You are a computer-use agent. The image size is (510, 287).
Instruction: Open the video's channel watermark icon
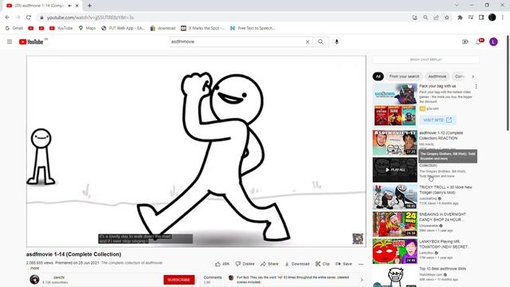(358, 238)
